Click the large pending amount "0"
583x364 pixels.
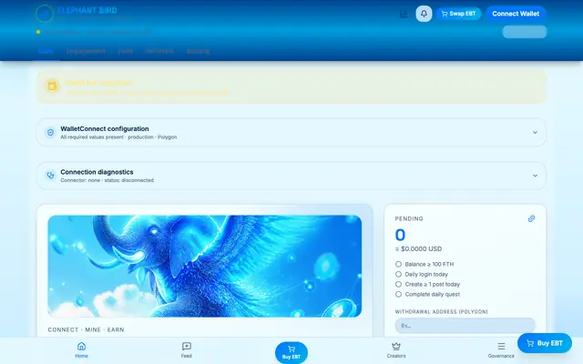point(400,235)
